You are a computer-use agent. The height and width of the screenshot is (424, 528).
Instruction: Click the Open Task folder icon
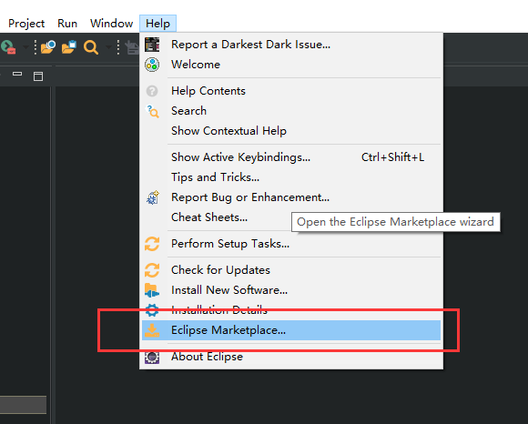click(x=69, y=47)
